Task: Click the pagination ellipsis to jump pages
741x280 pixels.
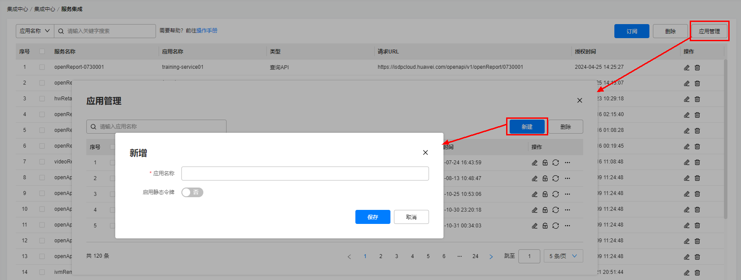Action: pyautogui.click(x=460, y=256)
